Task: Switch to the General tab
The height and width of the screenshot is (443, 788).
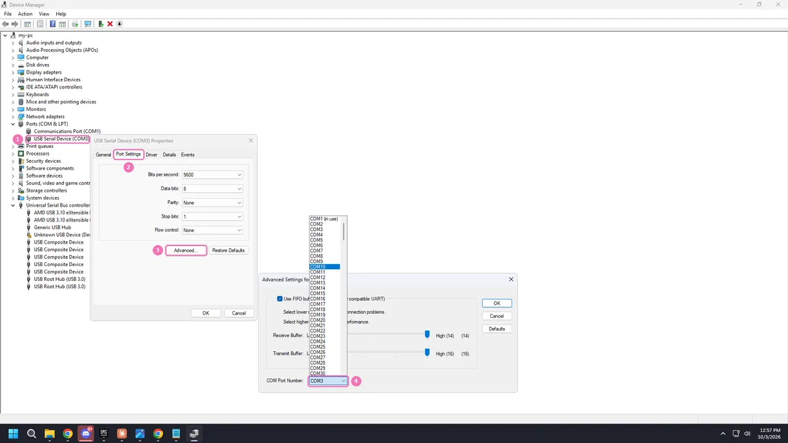Action: coord(103,155)
